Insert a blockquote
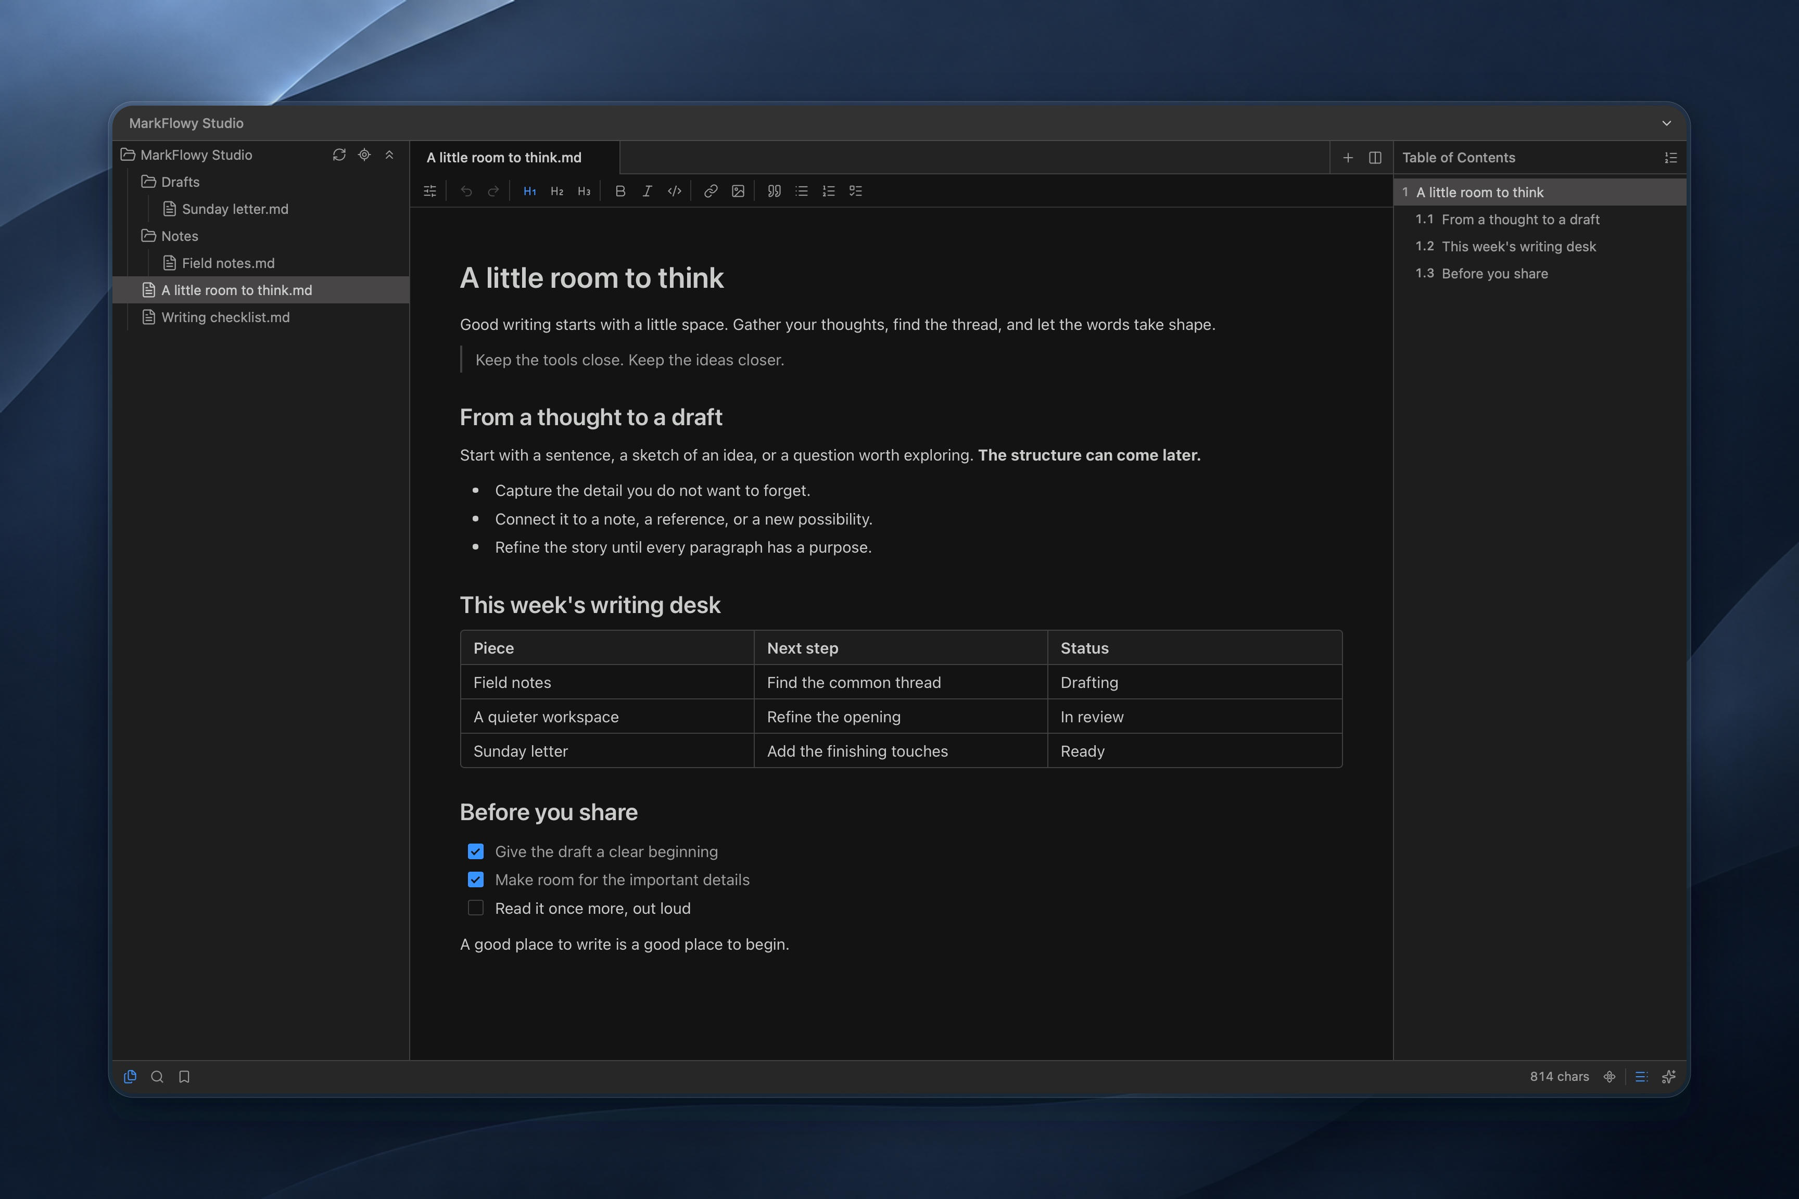The height and width of the screenshot is (1199, 1799). (774, 191)
